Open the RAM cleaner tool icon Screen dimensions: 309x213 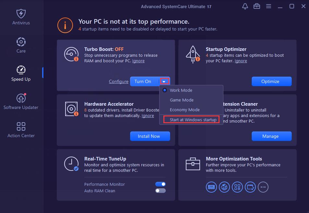point(211,187)
